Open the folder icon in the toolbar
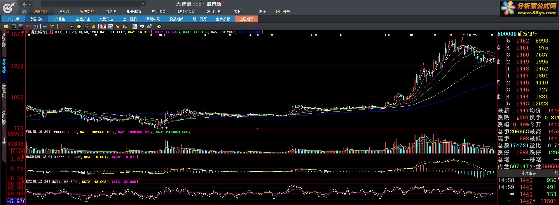The width and height of the screenshot is (559, 205). pos(6,26)
